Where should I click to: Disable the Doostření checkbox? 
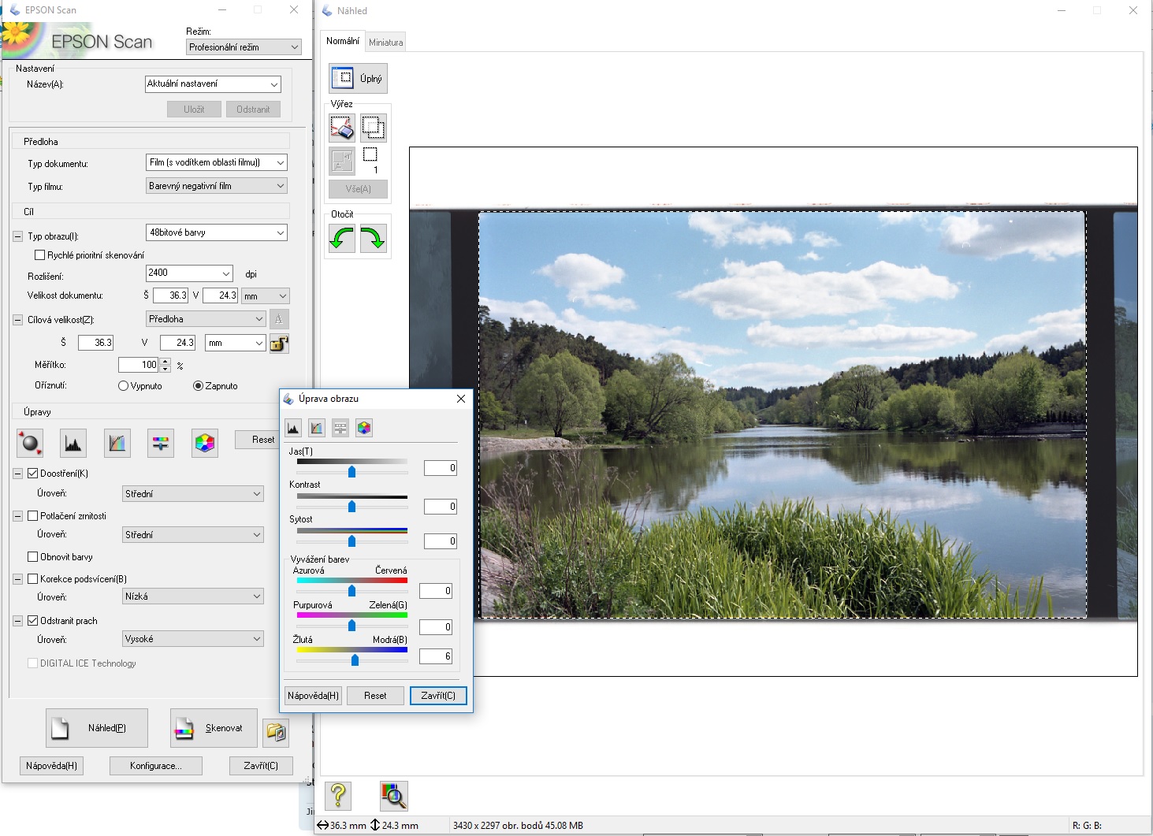[x=33, y=474]
